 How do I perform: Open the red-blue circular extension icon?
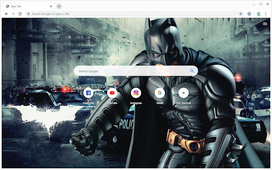click(x=249, y=14)
